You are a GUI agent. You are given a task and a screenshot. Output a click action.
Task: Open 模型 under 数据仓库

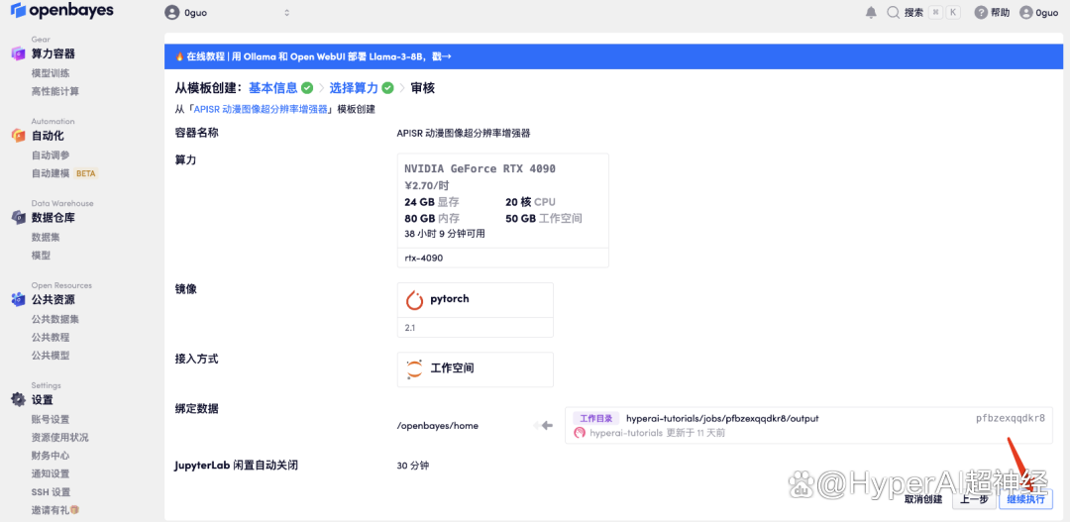[x=41, y=256]
